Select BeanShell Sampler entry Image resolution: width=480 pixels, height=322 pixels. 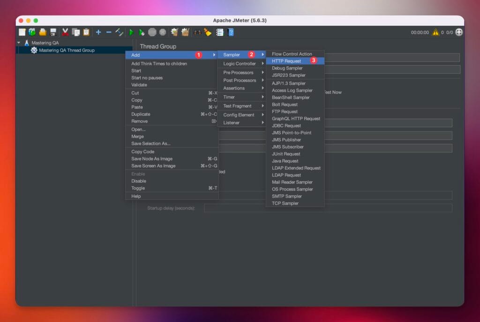coord(295,97)
